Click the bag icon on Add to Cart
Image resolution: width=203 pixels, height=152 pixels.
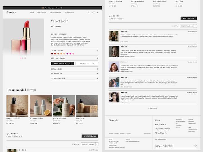click(x=93, y=63)
